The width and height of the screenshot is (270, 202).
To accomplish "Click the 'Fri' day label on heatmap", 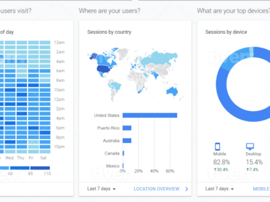I will [x=31, y=158].
